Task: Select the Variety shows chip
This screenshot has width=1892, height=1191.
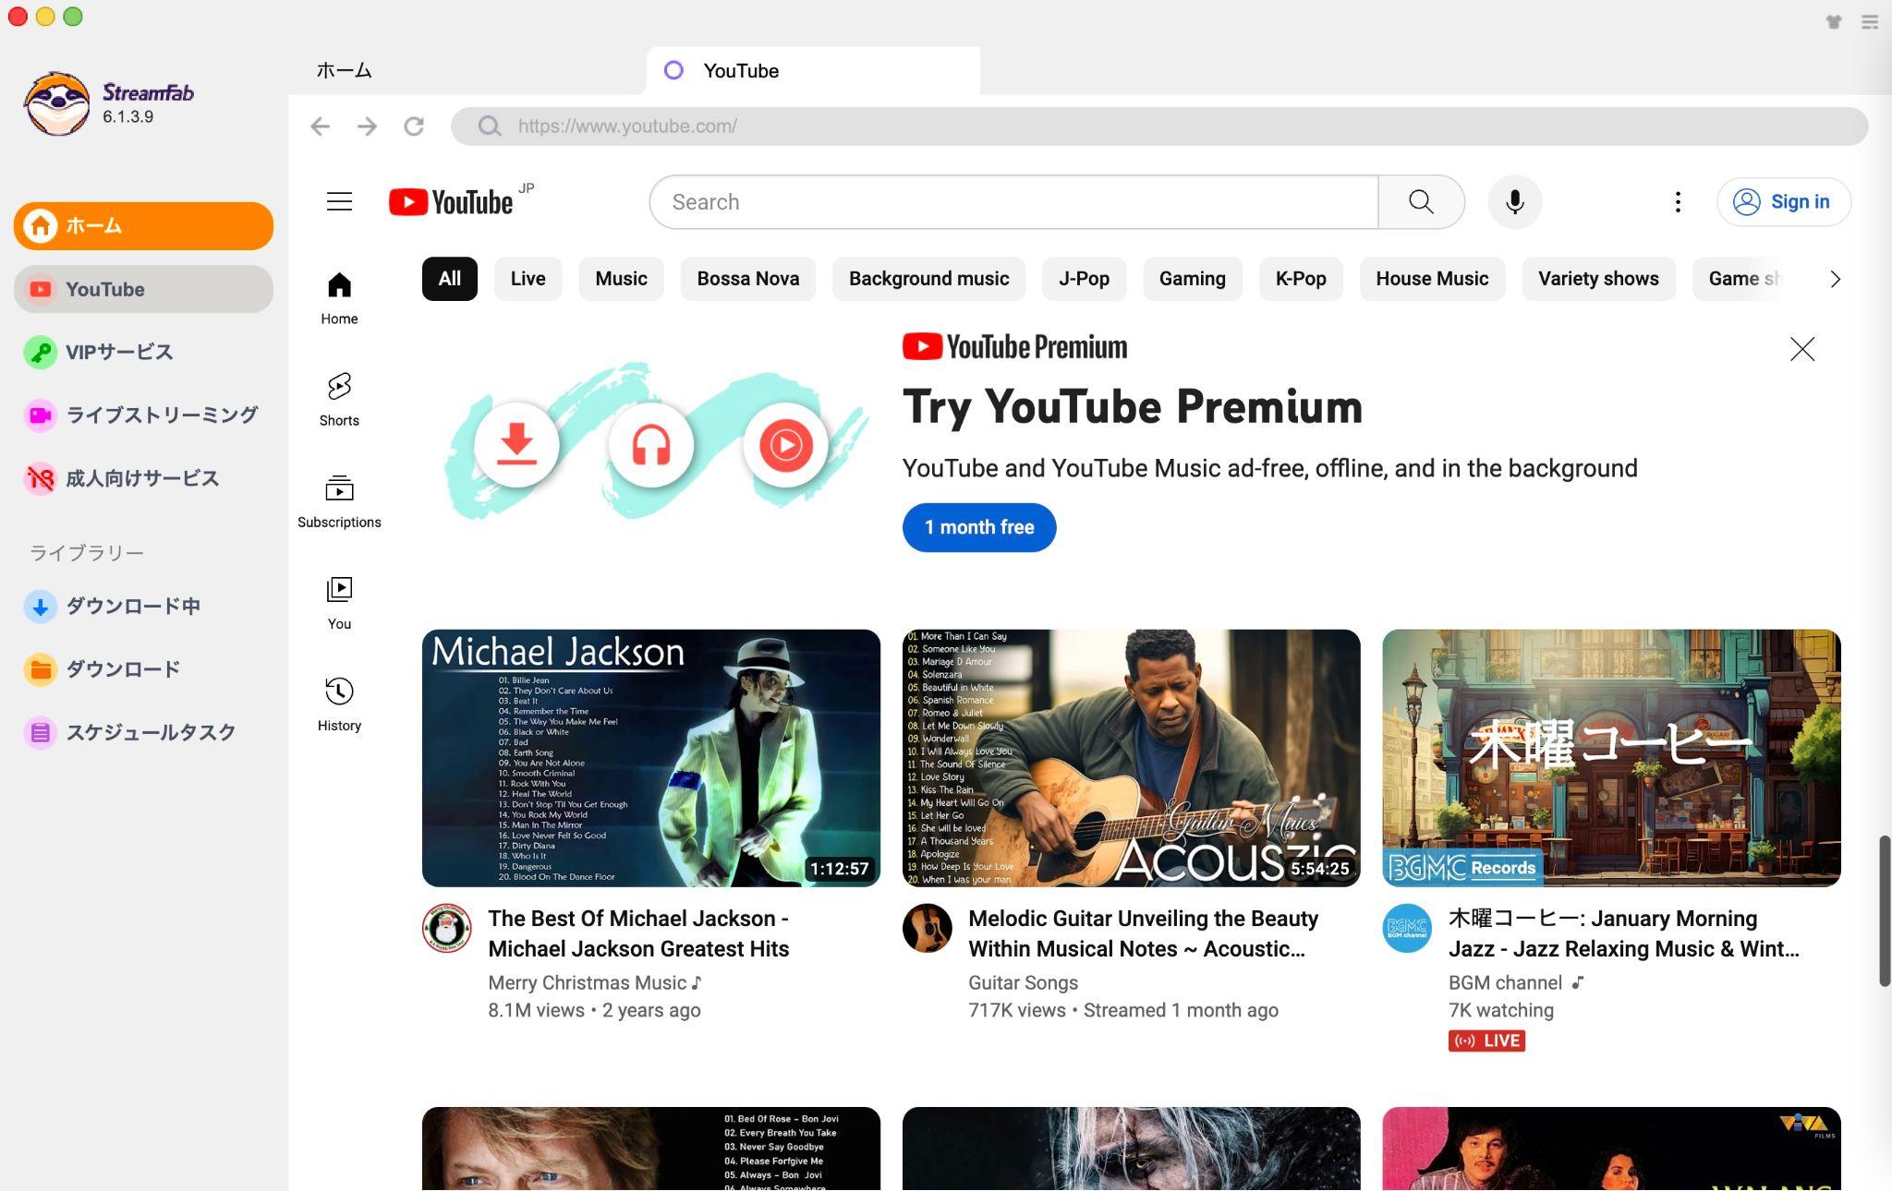Action: (1598, 279)
